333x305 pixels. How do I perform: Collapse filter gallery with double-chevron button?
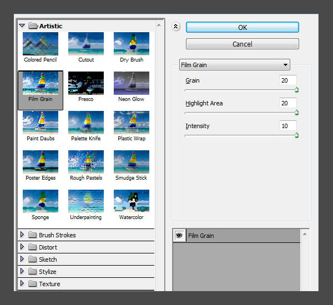click(176, 27)
